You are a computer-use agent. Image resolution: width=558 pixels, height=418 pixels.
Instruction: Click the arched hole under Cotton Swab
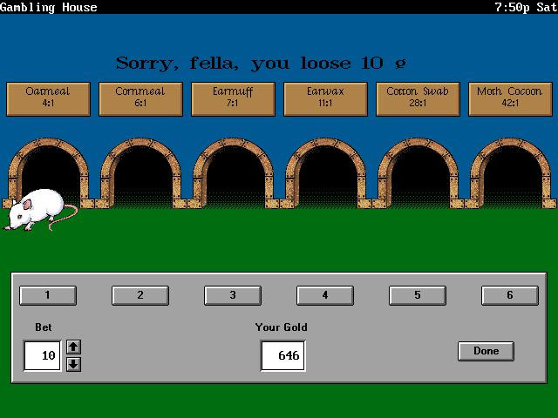418,174
